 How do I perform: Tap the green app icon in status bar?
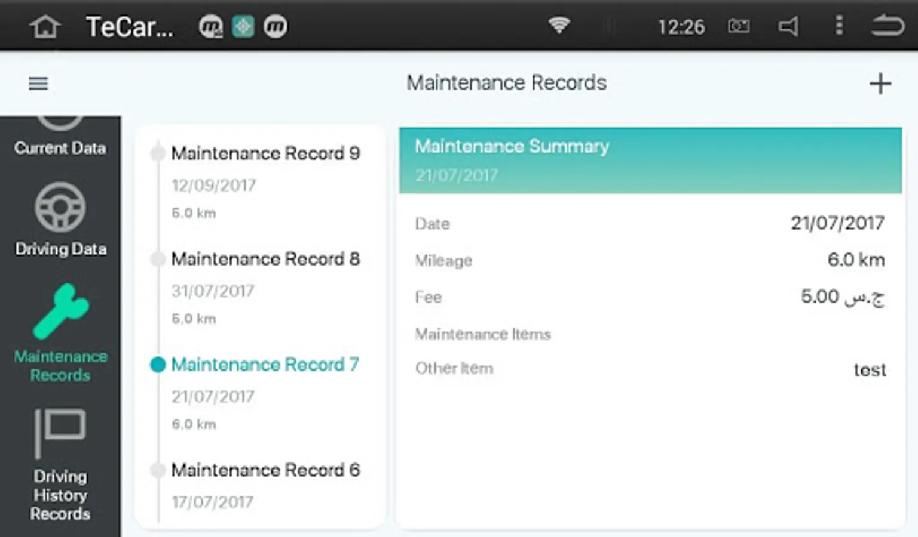pyautogui.click(x=243, y=26)
